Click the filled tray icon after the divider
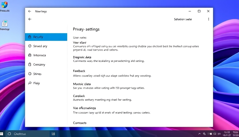Screen dimensions: 239x137 tap(211, 134)
